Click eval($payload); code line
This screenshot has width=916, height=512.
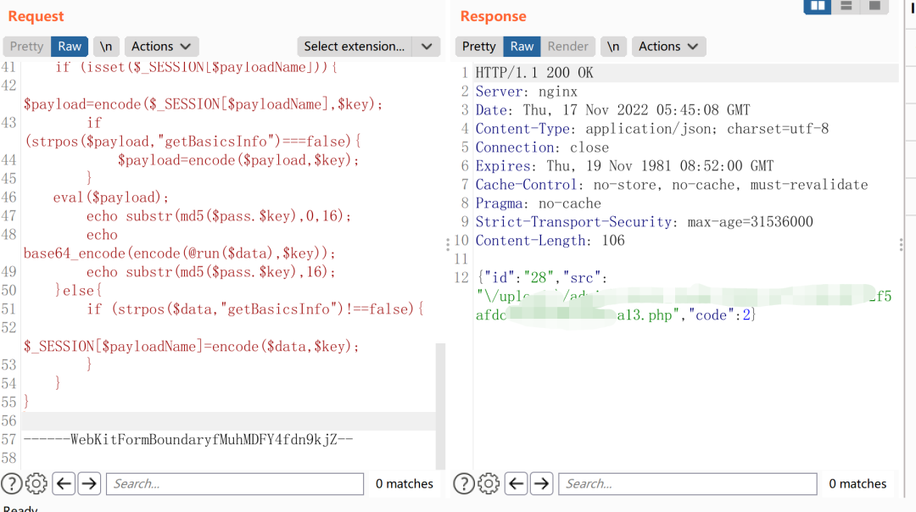(x=110, y=198)
